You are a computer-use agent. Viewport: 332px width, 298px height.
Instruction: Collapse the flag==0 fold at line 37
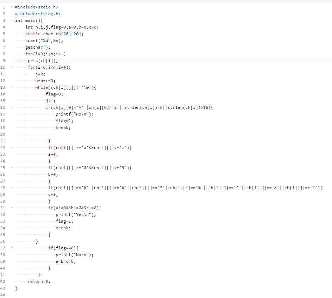click(12, 248)
